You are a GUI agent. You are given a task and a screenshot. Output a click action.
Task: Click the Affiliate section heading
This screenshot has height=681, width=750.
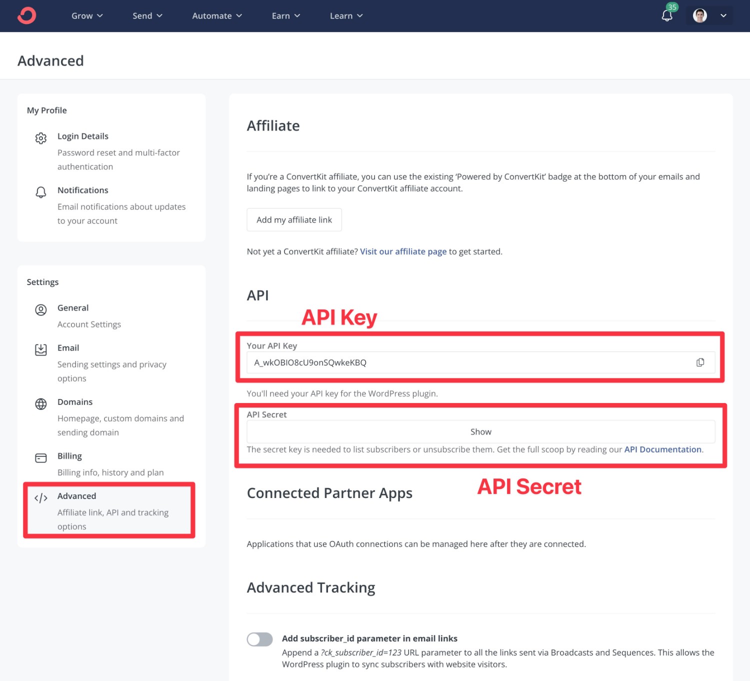pos(273,126)
